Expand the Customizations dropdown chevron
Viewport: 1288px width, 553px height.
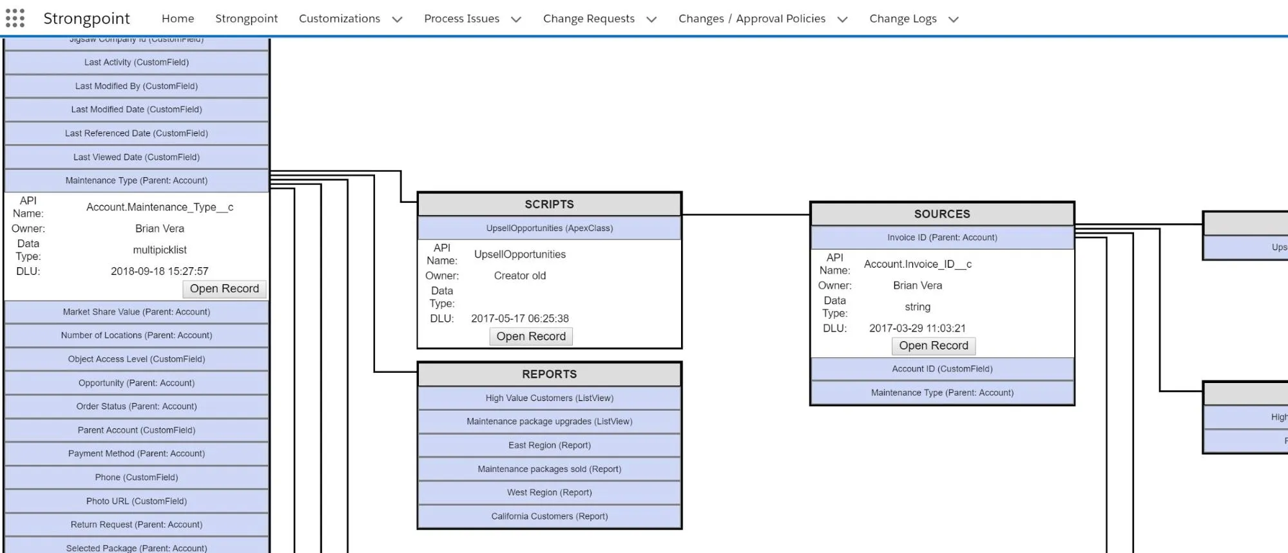pyautogui.click(x=398, y=19)
